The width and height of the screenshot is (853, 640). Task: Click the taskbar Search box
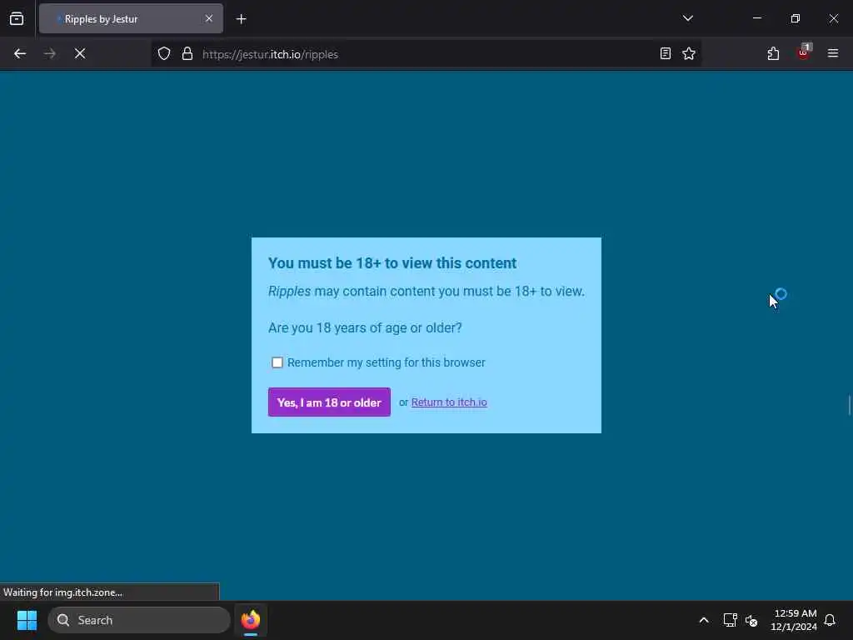pyautogui.click(x=139, y=620)
